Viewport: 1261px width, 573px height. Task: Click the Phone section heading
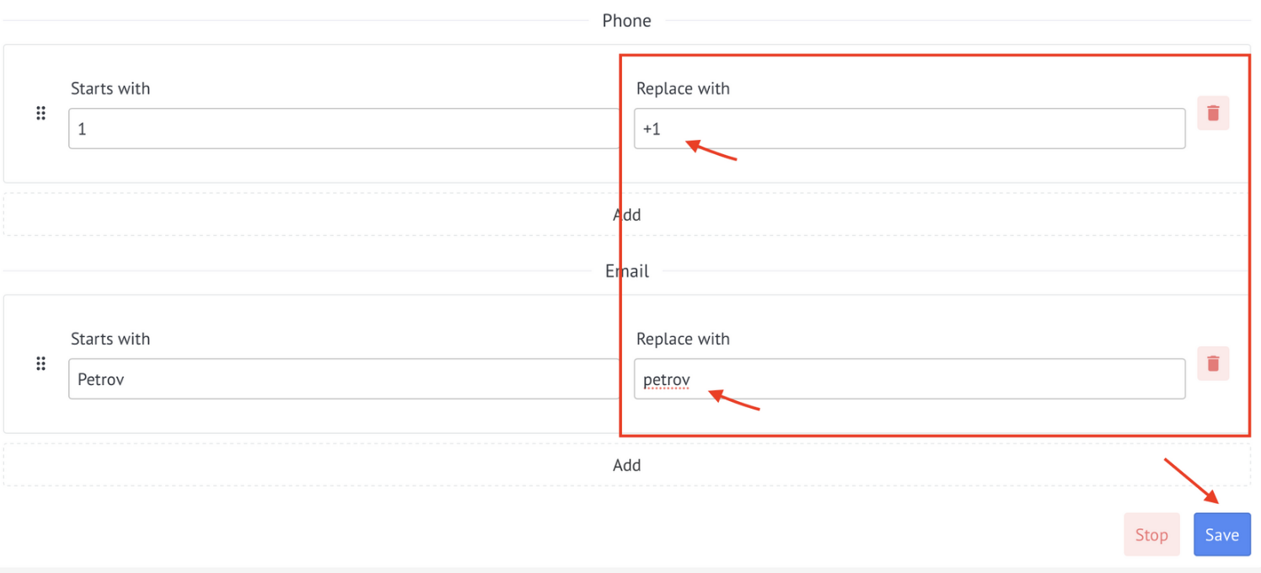coord(626,20)
